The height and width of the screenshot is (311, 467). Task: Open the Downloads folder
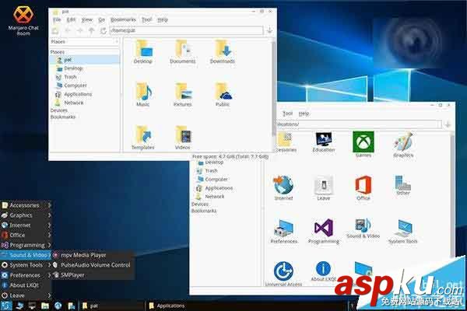point(222,52)
